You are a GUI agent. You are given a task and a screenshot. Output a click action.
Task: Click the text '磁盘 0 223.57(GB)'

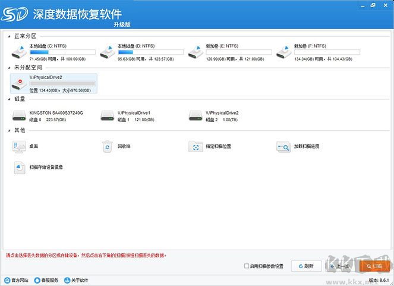click(48, 120)
